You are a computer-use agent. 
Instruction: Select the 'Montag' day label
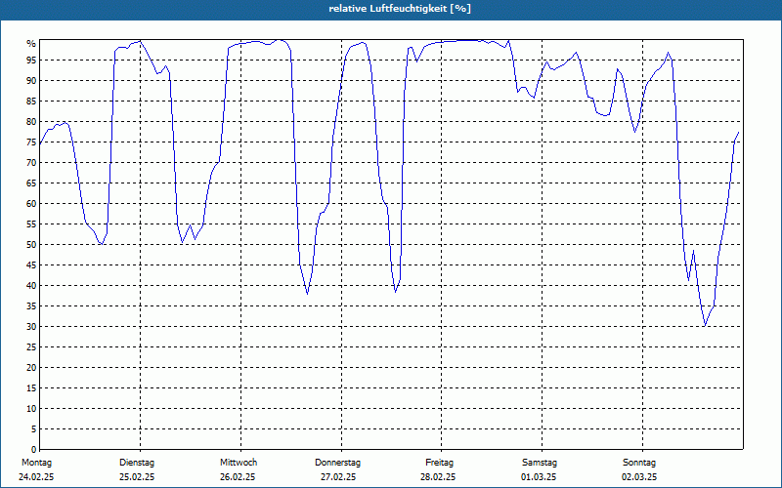(36, 463)
